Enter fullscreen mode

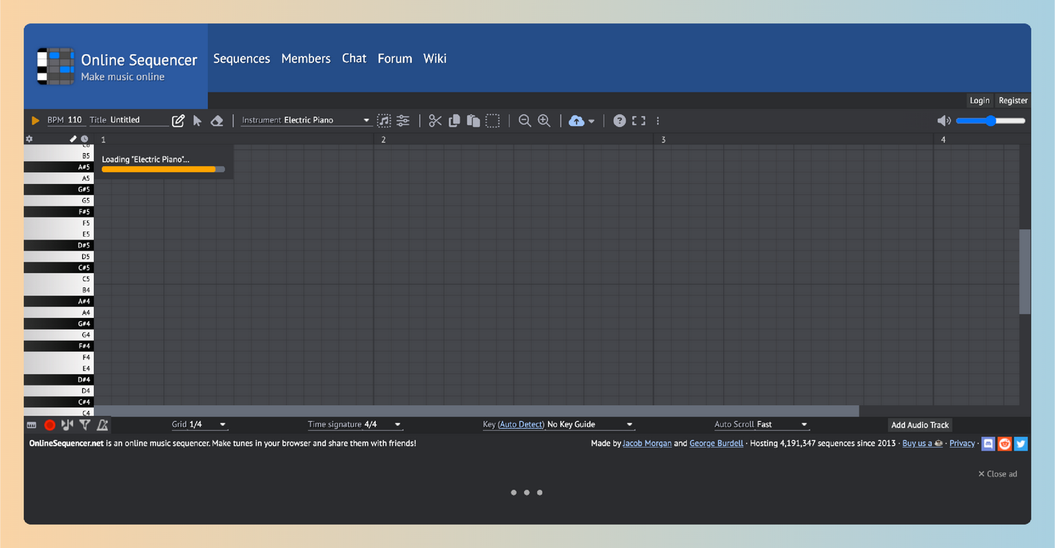[x=639, y=120]
